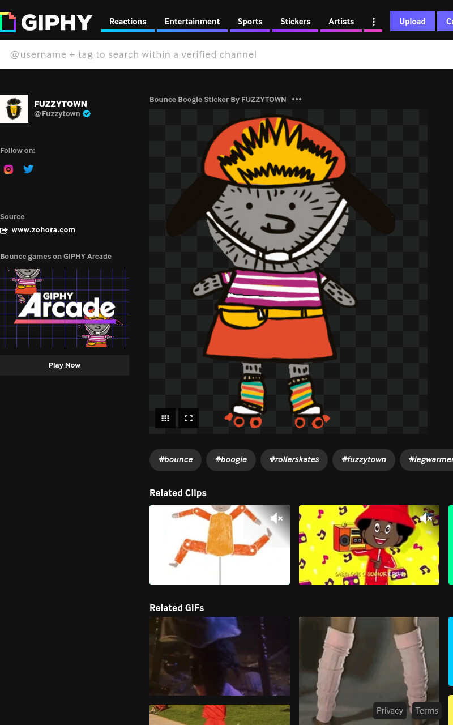The image size is (453, 725).
Task: Open FUZZYTOWN's Instagram profile icon
Action: (8, 169)
